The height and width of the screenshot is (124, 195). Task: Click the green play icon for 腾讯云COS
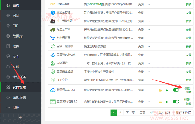point(167,90)
